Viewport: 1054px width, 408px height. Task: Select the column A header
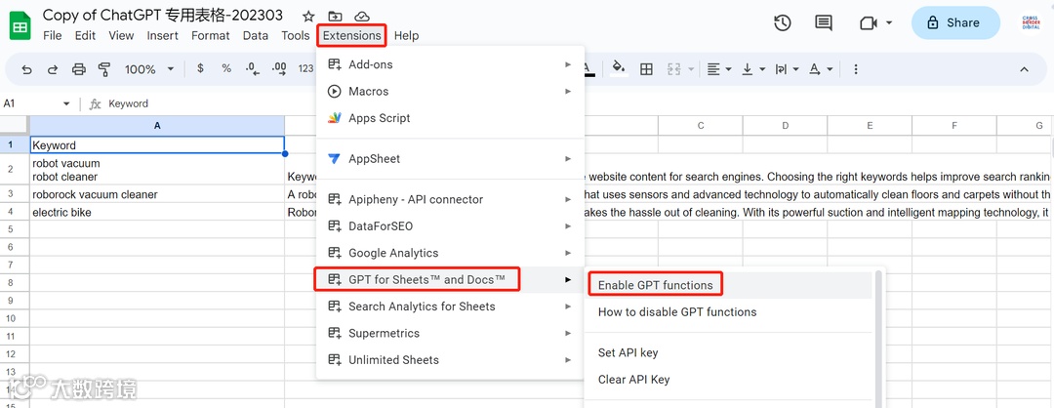click(157, 125)
